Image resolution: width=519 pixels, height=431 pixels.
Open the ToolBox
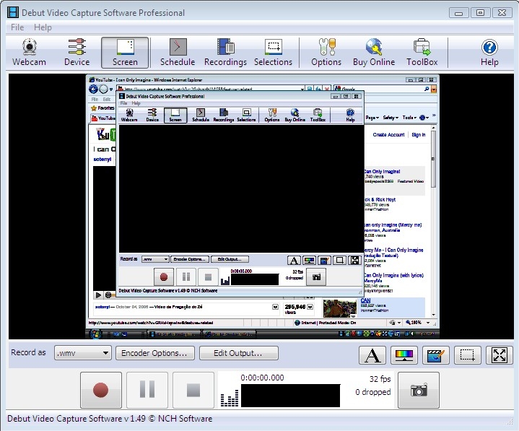pyautogui.click(x=422, y=53)
